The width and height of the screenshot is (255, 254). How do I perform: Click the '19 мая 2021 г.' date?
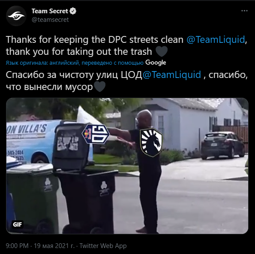coord(54,245)
